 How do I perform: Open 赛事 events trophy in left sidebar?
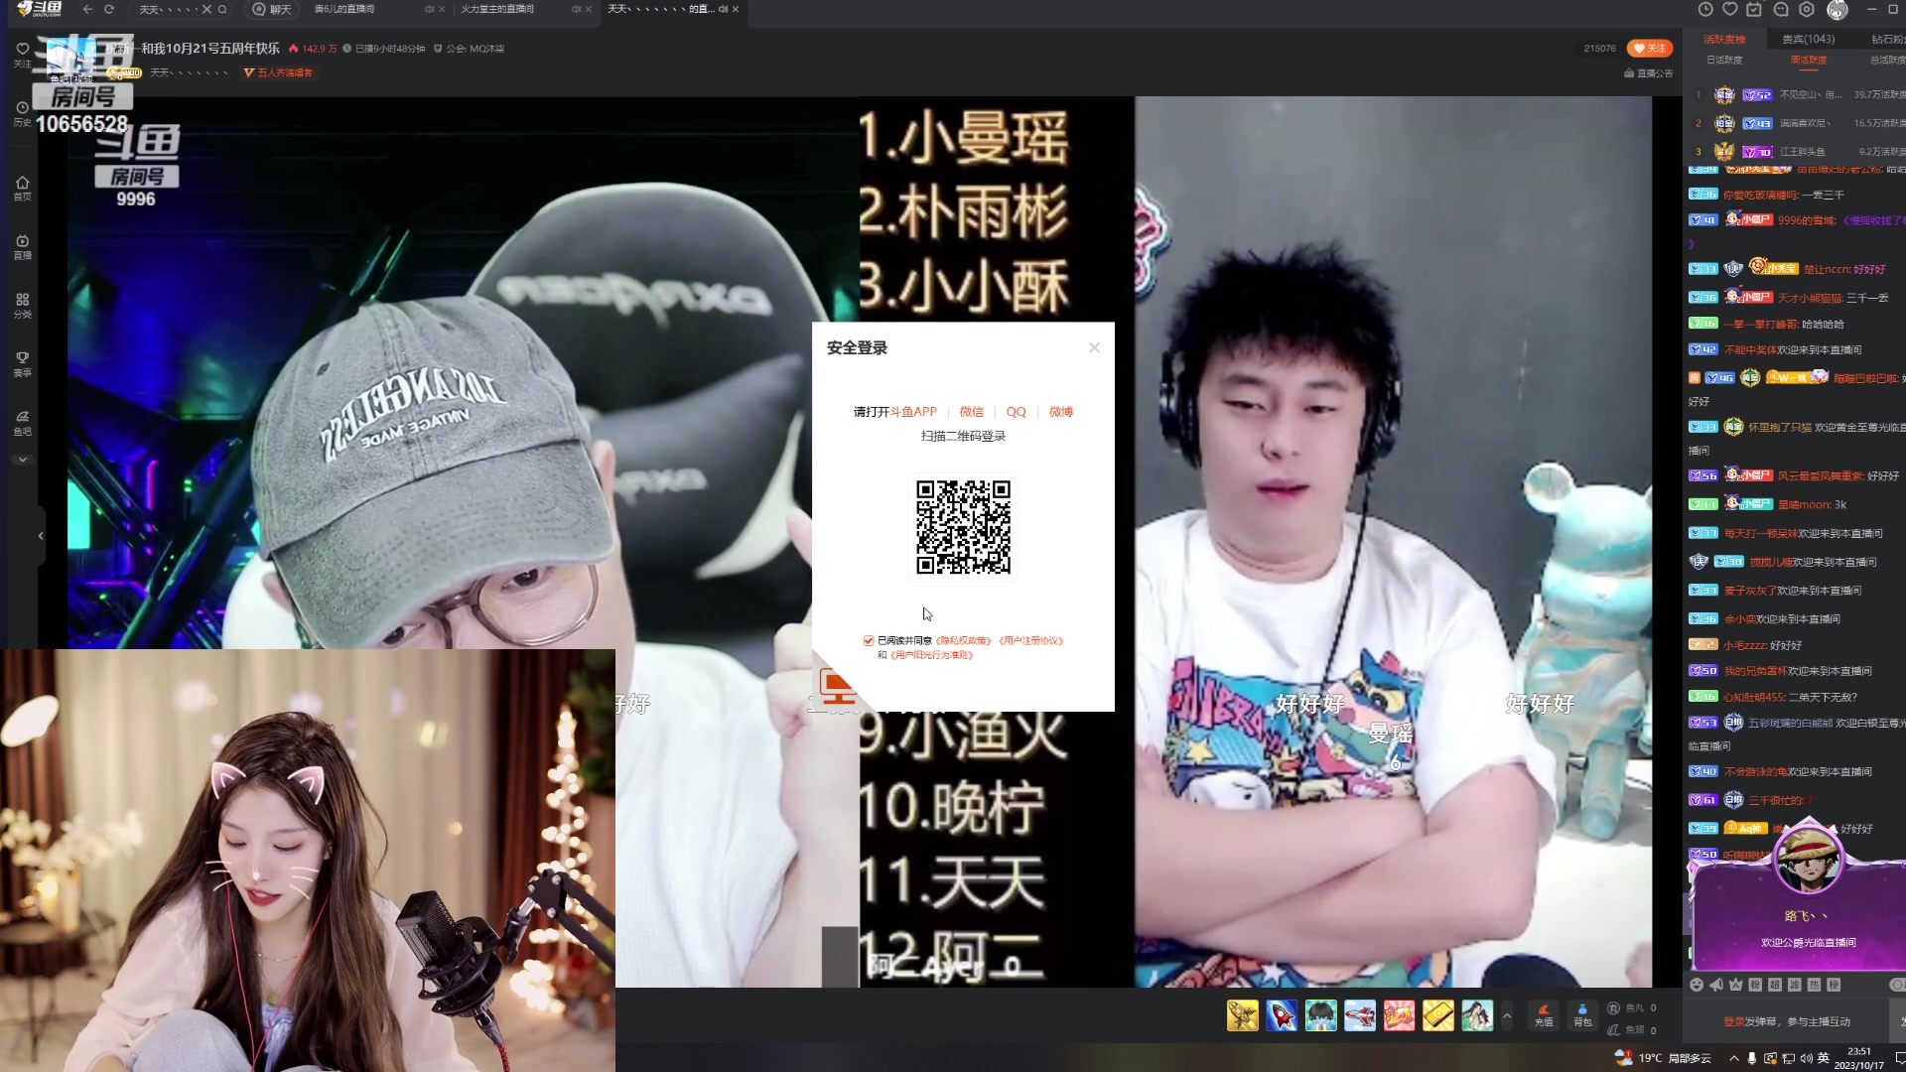click(x=22, y=364)
